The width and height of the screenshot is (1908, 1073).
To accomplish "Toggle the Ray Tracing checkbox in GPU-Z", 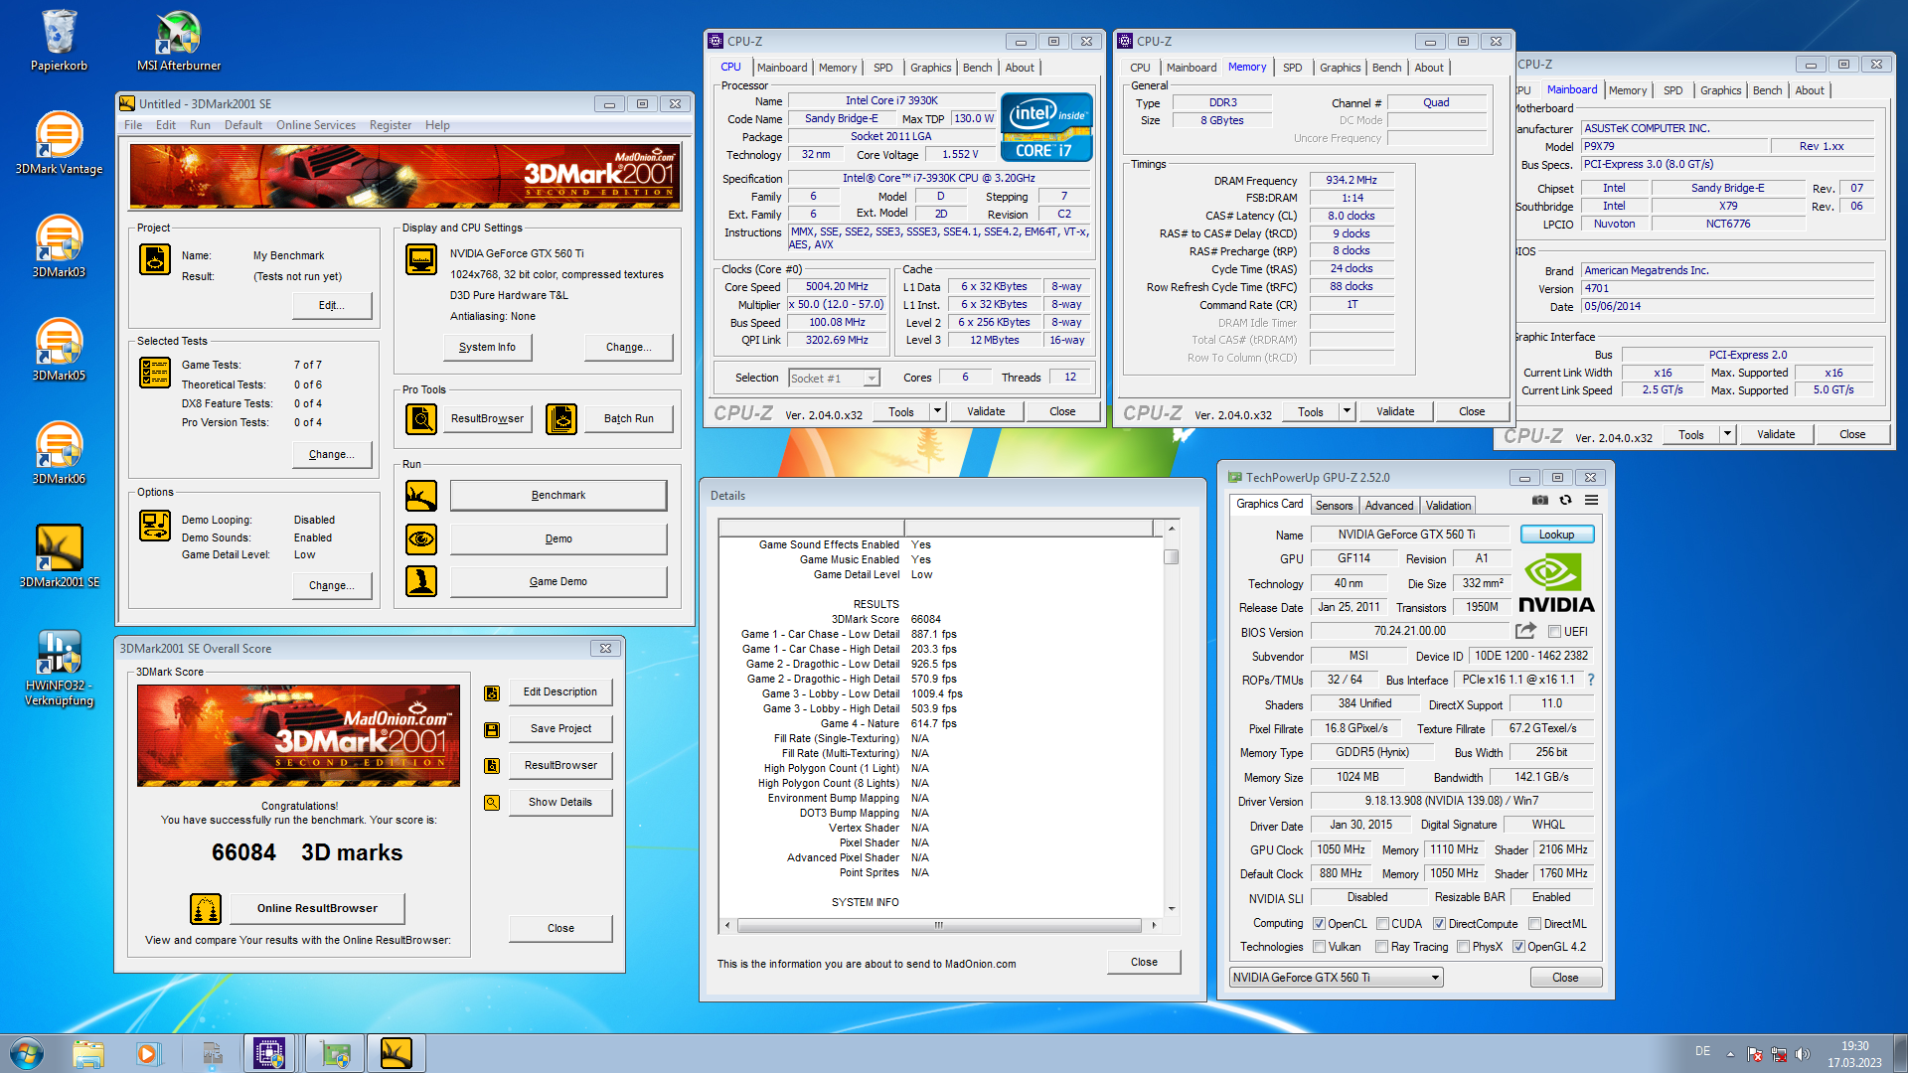I will (1382, 947).
